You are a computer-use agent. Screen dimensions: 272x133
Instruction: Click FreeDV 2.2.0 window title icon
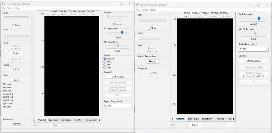tap(137, 5)
